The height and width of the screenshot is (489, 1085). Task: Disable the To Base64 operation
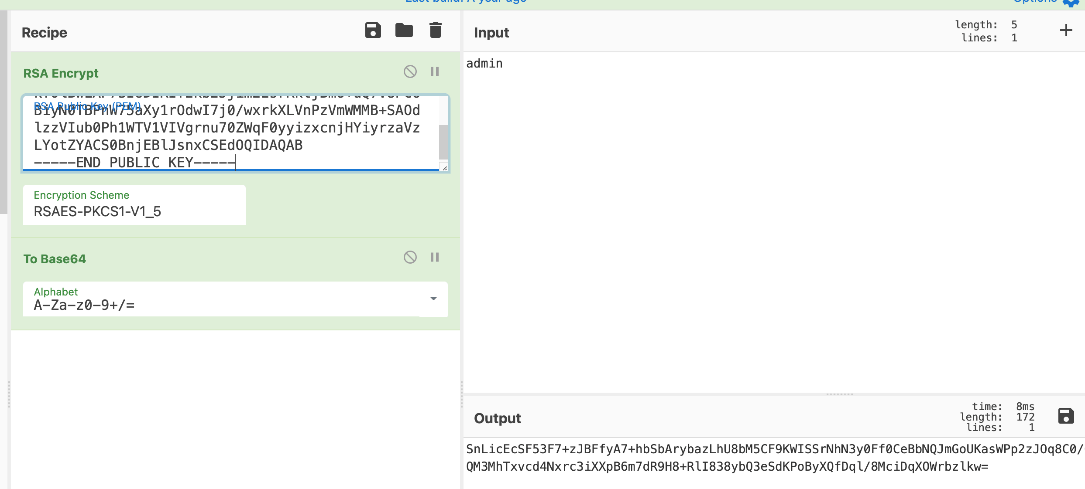tap(410, 257)
